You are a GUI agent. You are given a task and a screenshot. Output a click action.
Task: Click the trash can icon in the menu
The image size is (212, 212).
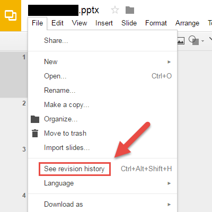coord(35,134)
